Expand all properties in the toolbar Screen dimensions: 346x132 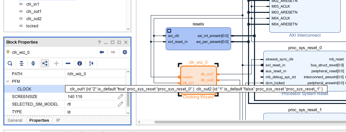33,63
